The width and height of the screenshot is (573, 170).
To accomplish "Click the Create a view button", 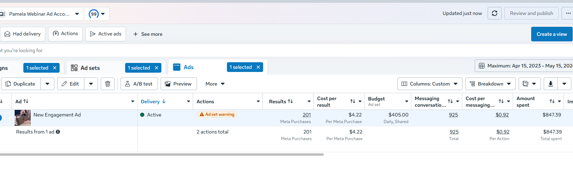I will pyautogui.click(x=552, y=34).
